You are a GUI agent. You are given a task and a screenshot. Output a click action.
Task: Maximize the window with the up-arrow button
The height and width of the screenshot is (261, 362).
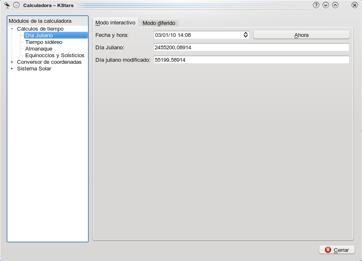335,5
